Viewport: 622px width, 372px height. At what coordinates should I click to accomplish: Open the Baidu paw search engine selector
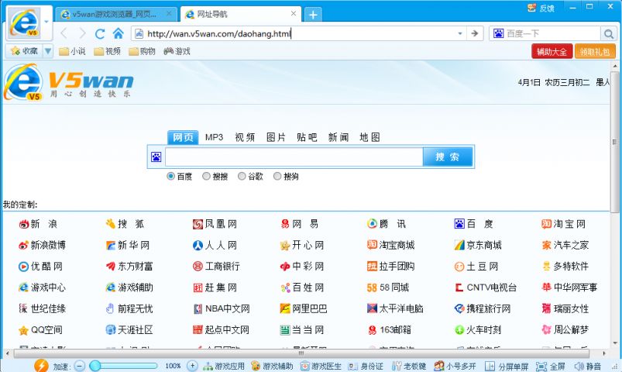(x=498, y=33)
